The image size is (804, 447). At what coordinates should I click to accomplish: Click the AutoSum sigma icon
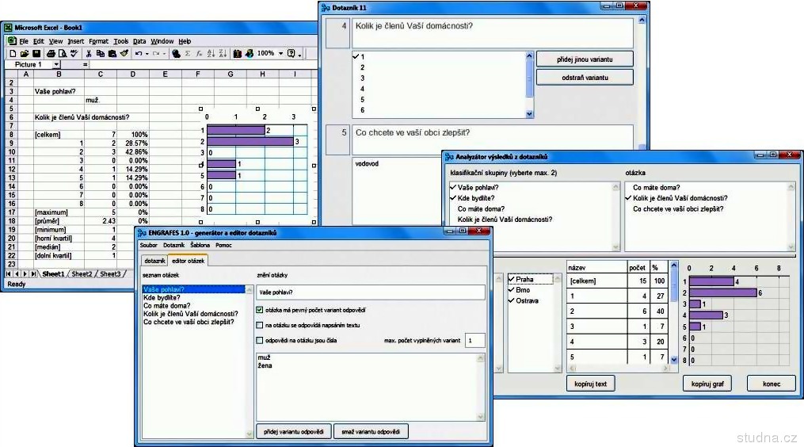point(188,53)
